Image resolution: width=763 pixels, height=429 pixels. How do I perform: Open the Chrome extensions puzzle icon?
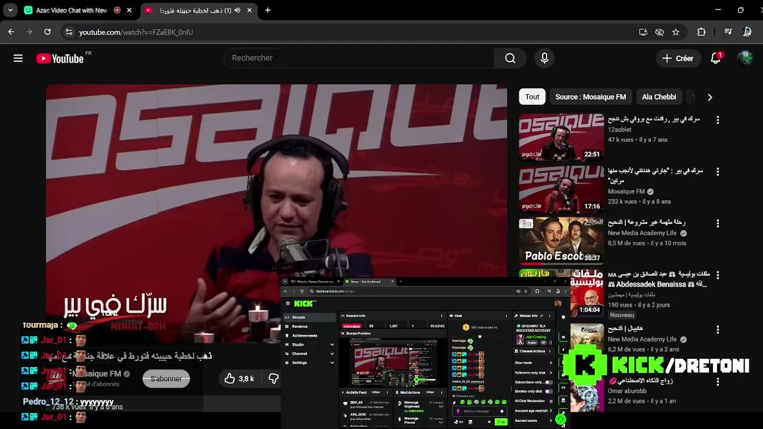tap(702, 32)
